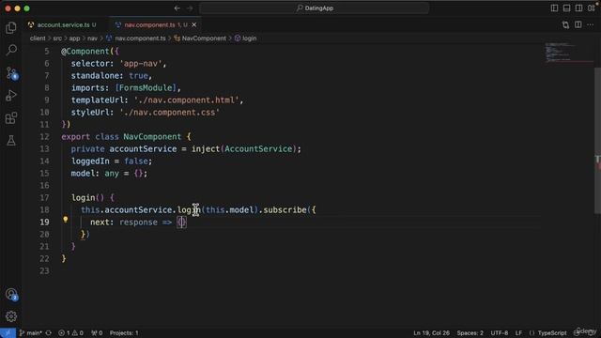Click Projects: 1 in status bar
This screenshot has height=338, width=601.
tap(124, 333)
